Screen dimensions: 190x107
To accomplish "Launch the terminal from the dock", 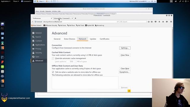I will coord(2,29).
